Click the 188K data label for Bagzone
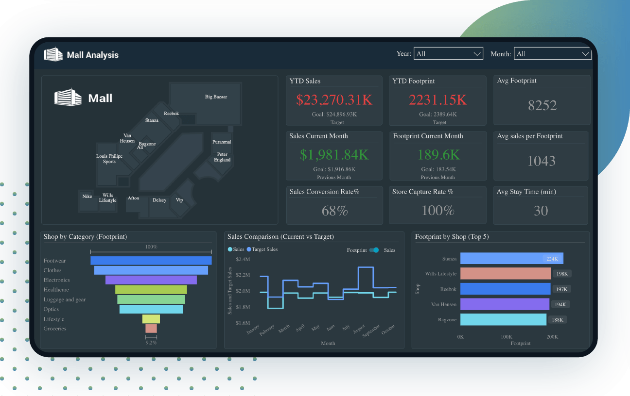Image resolution: width=630 pixels, height=396 pixels. [558, 320]
